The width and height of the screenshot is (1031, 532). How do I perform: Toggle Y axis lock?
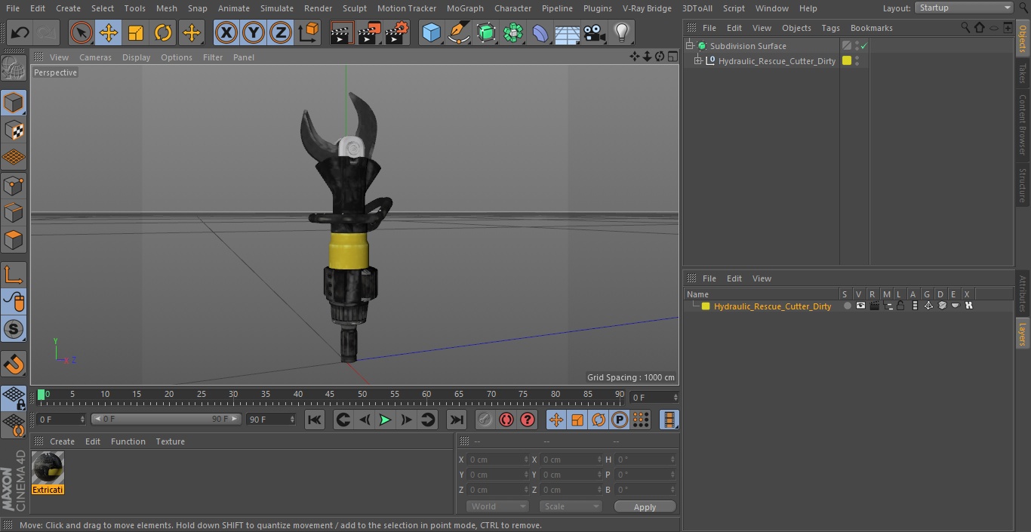click(254, 32)
